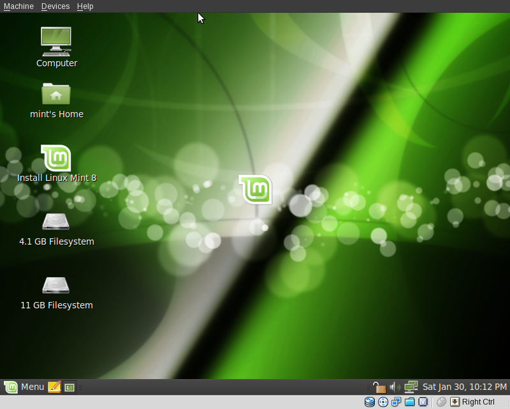Click the shared folders icon in the statusbar

[x=411, y=401]
